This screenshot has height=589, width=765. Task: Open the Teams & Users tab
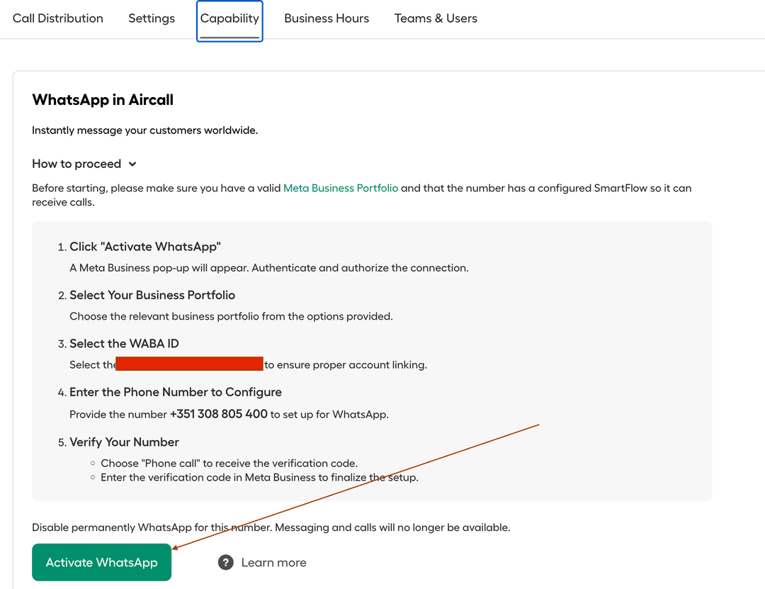[436, 18]
